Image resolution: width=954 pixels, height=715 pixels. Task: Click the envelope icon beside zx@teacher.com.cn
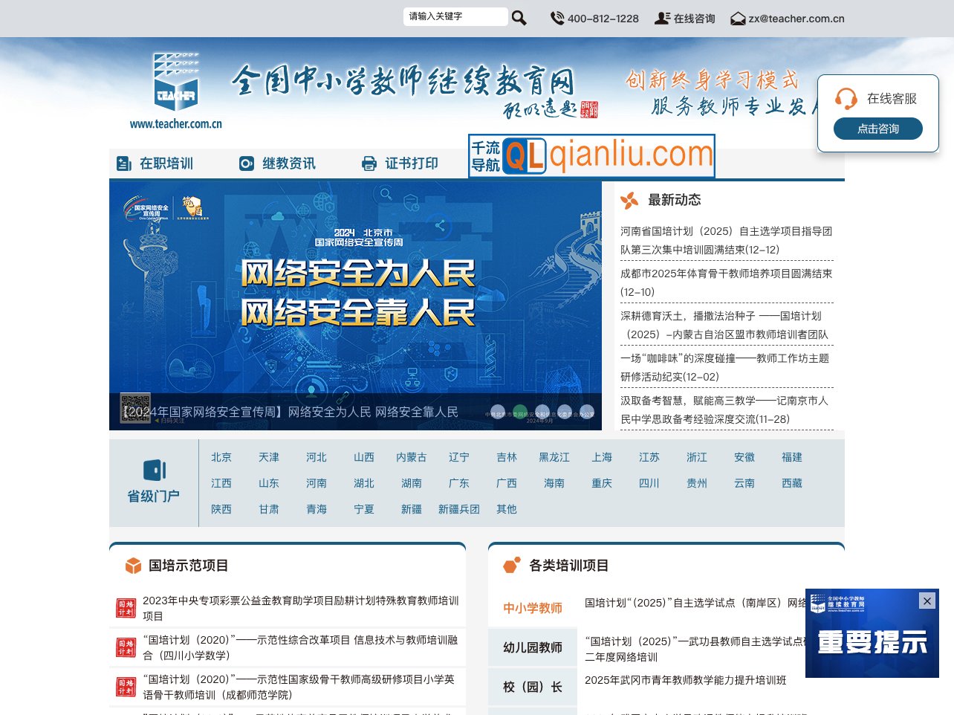pos(738,18)
